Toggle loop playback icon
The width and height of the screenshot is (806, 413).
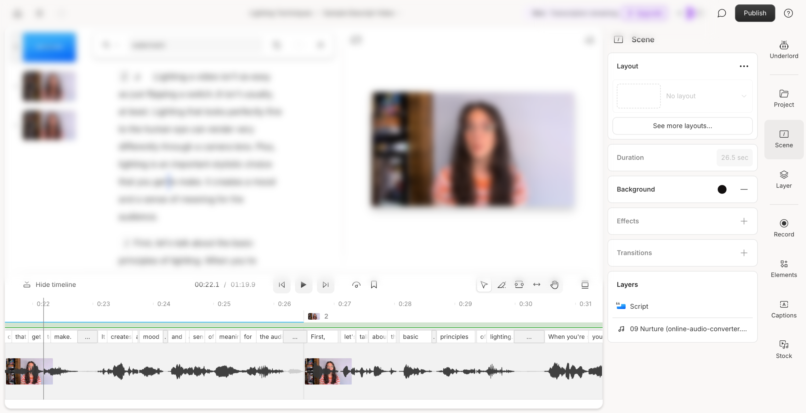pyautogui.click(x=356, y=285)
